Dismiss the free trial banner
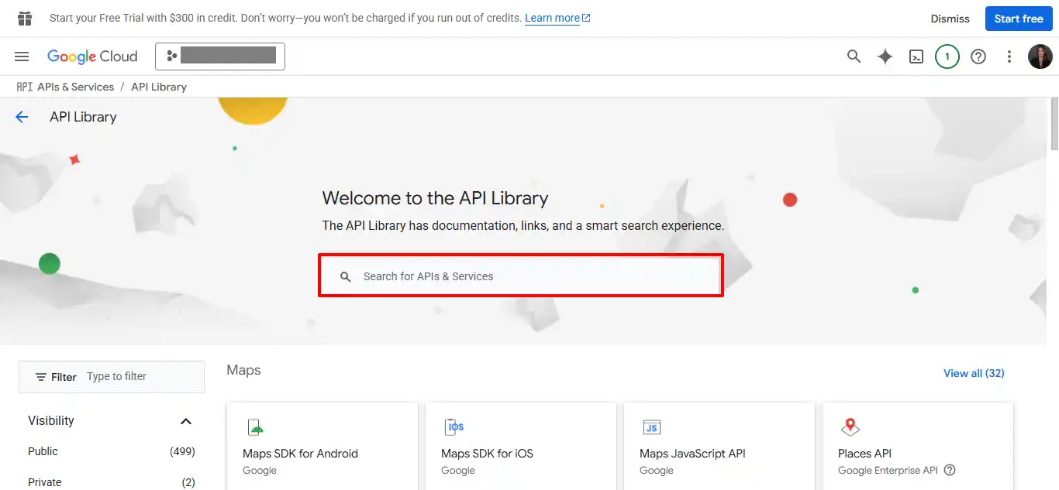The height and width of the screenshot is (490, 1059). [x=950, y=19]
